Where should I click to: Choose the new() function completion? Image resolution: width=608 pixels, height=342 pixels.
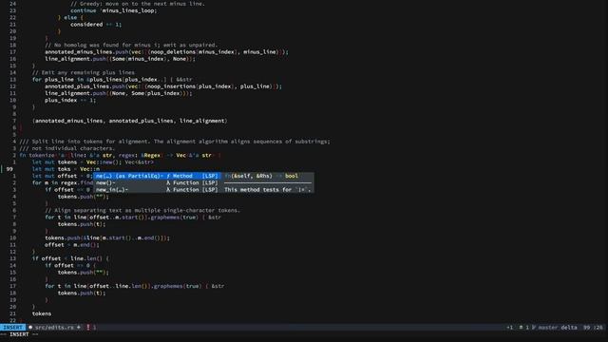pos(157,183)
